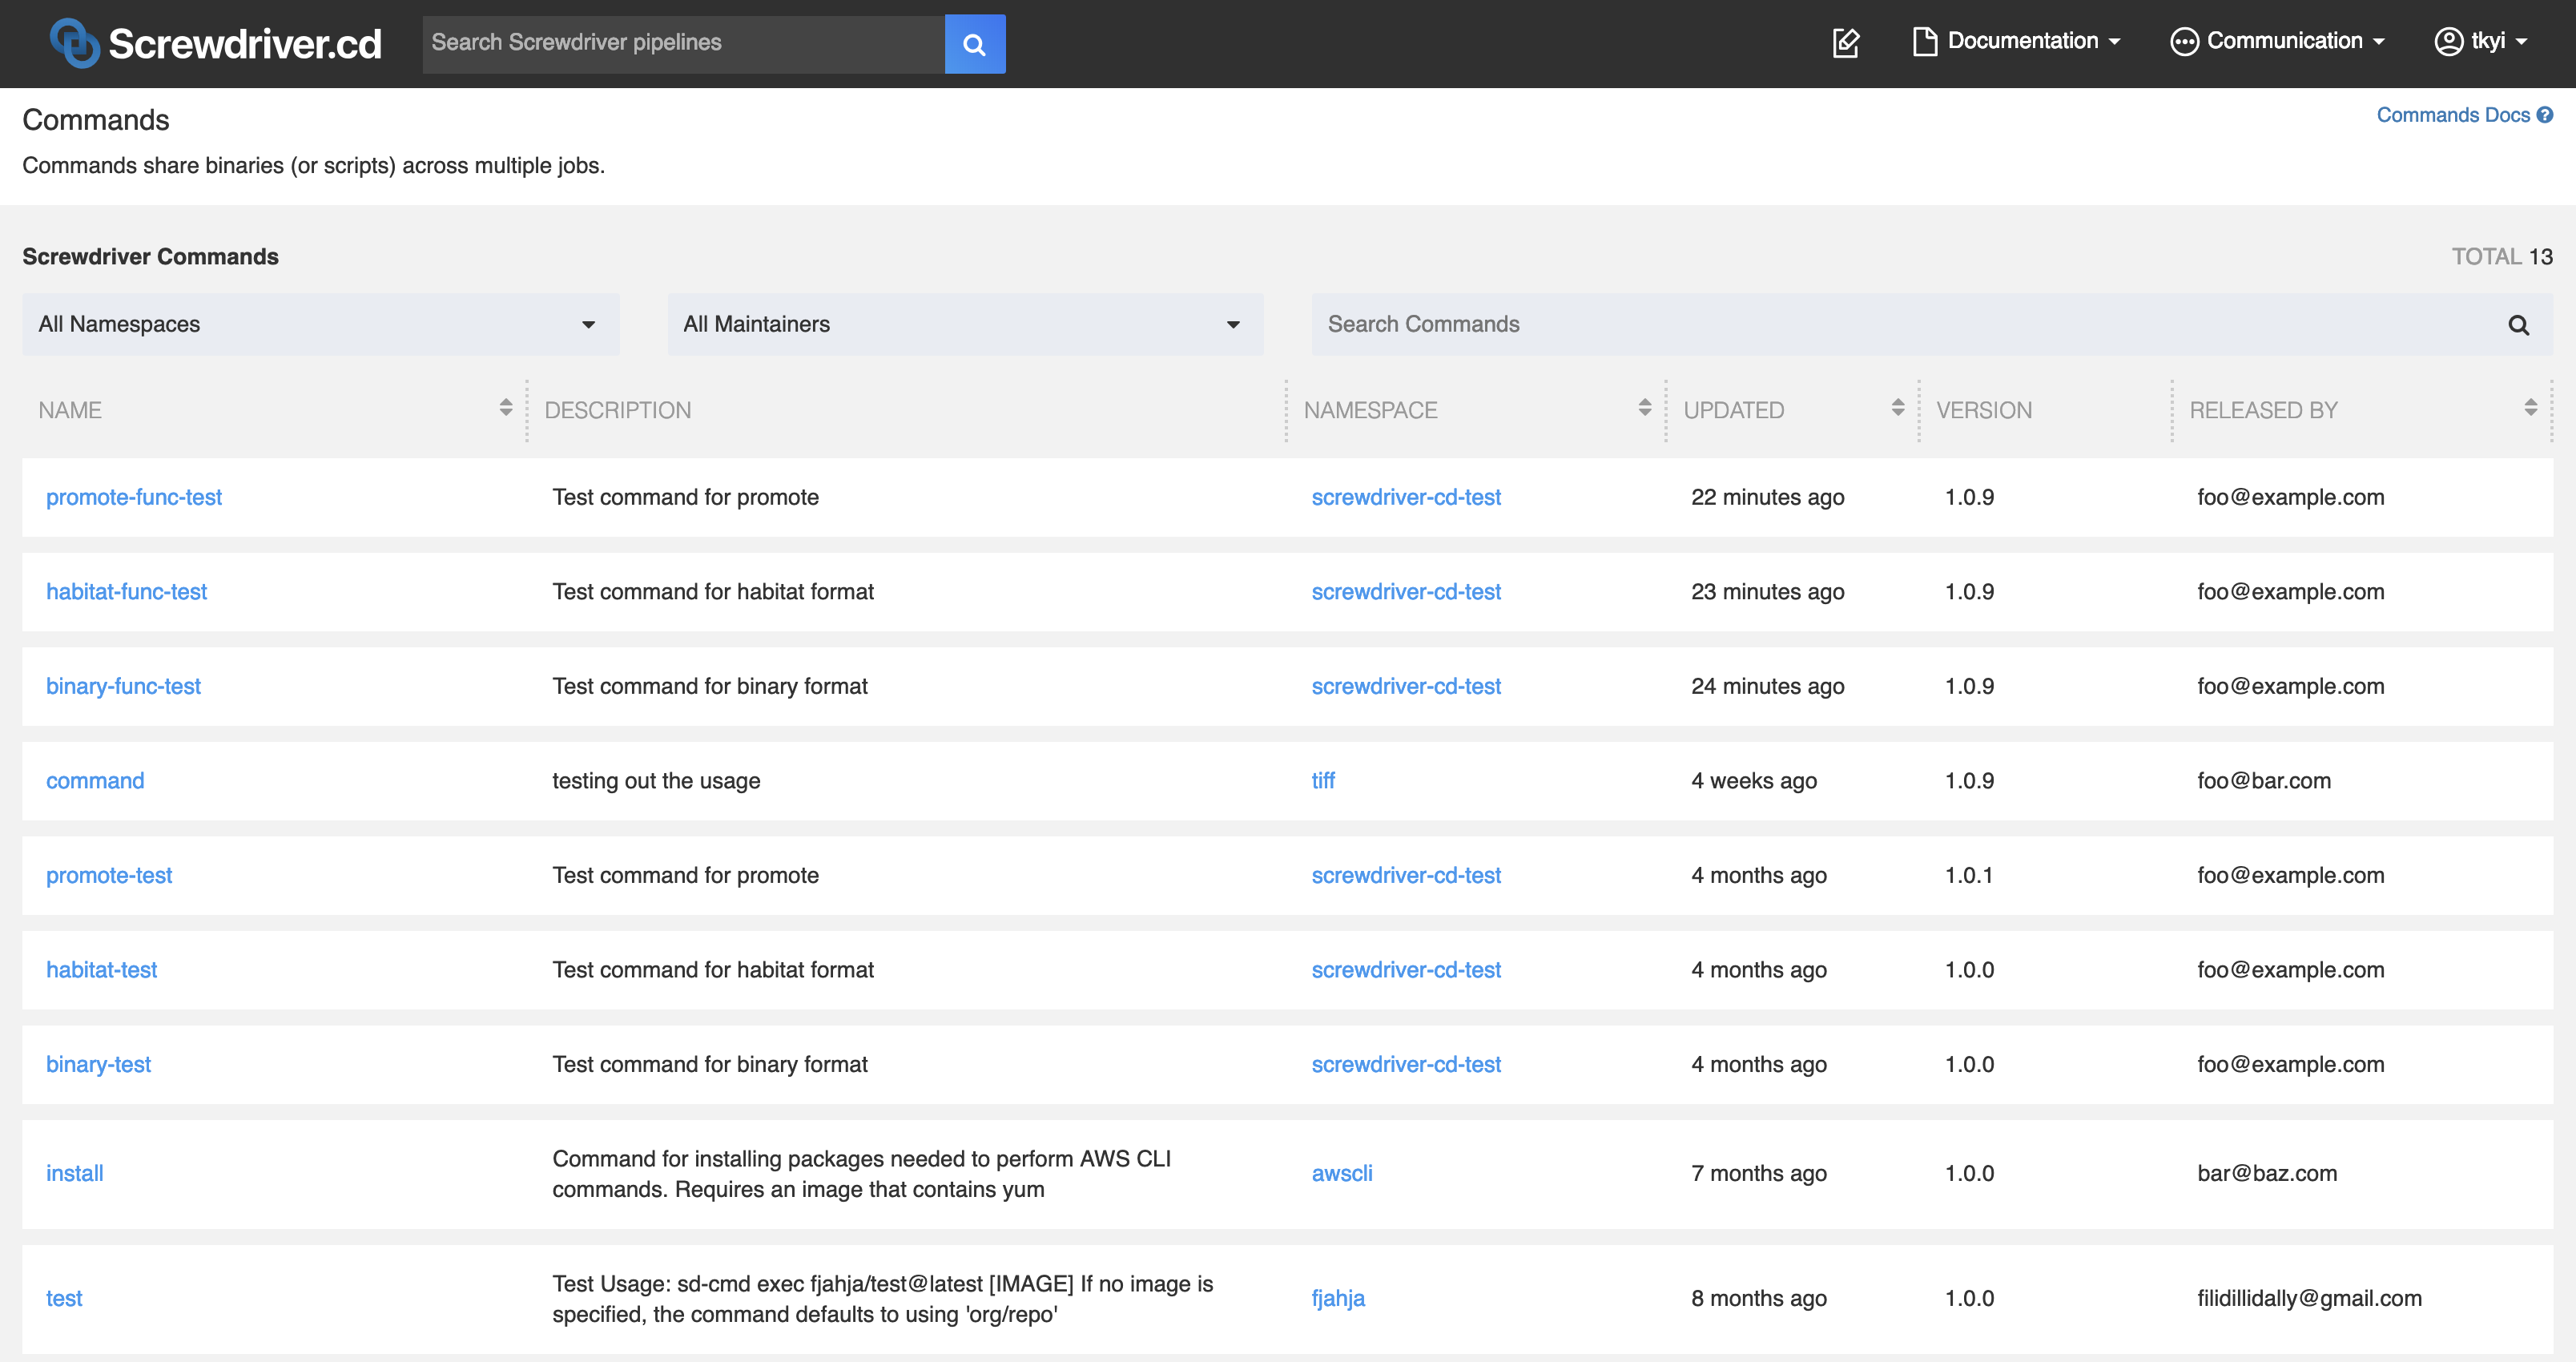Click the blue pipeline search button
2576x1362 pixels.
pyautogui.click(x=975, y=44)
